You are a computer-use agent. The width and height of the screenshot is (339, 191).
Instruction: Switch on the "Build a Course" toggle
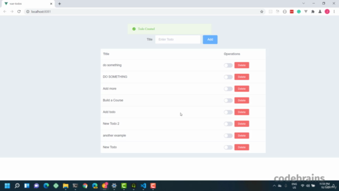[228, 100]
